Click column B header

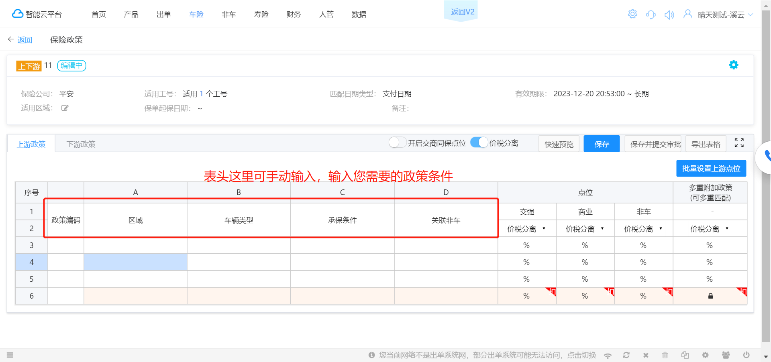(x=239, y=193)
